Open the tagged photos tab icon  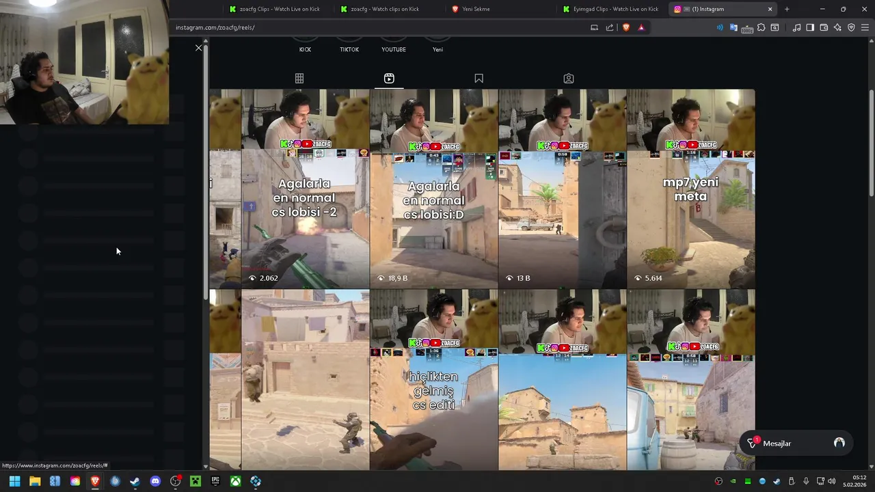tap(569, 79)
